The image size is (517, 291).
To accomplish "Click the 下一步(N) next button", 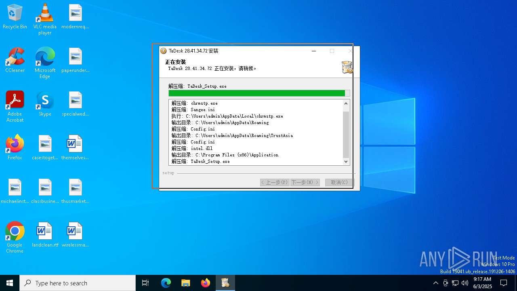I will click(305, 182).
